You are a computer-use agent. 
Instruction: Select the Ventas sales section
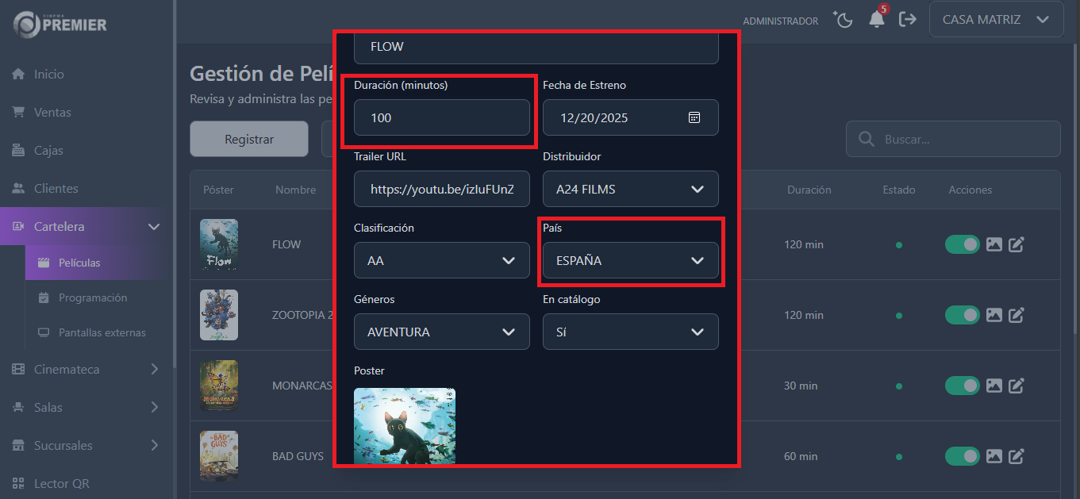[x=50, y=112]
